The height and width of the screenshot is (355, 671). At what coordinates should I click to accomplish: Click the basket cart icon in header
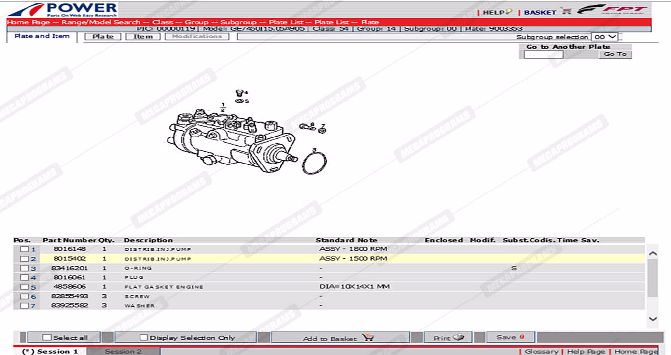click(x=566, y=11)
